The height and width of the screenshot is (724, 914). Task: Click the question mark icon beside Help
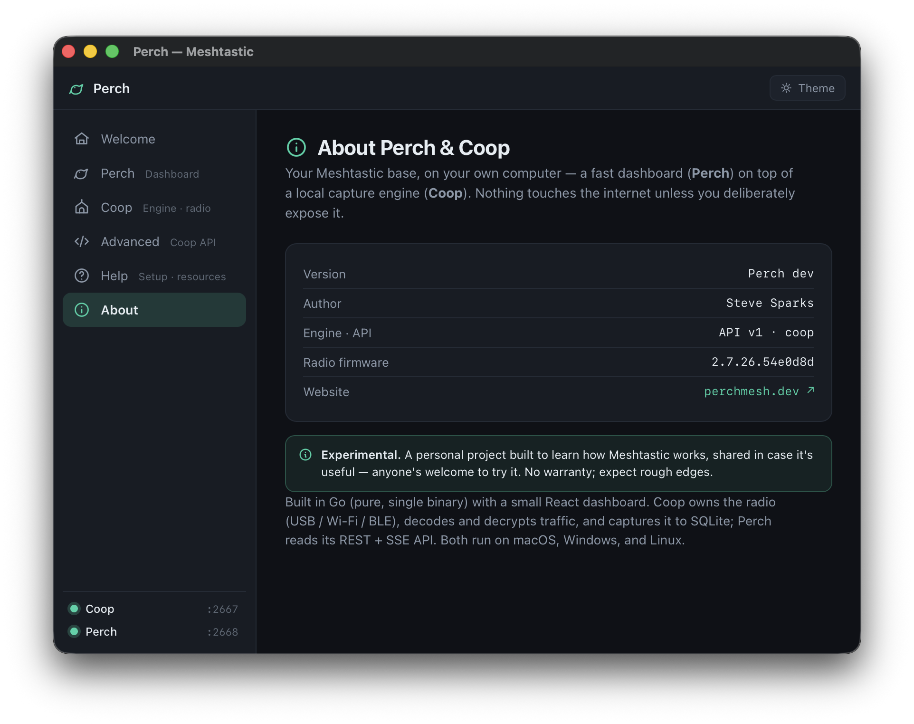[x=82, y=276]
